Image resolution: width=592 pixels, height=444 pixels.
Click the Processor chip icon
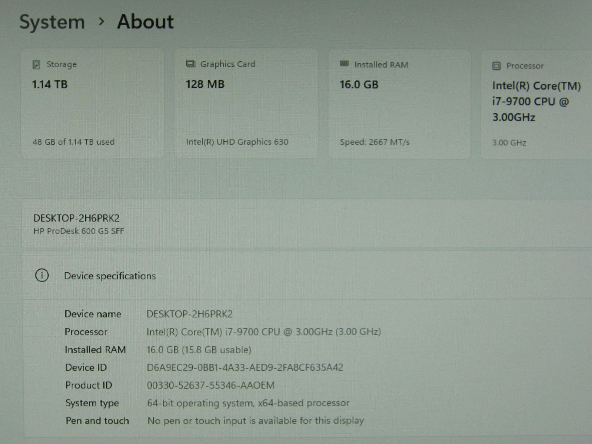coord(496,66)
